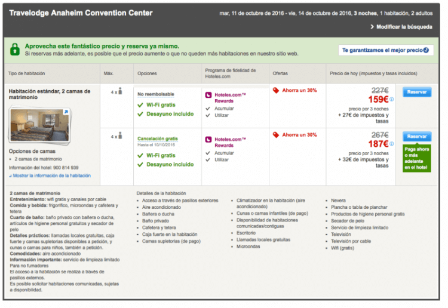
Task: Click Reservar for the 159€ room
Action: coord(416,93)
